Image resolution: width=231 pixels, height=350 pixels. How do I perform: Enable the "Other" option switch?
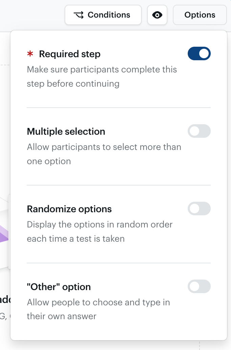199,286
